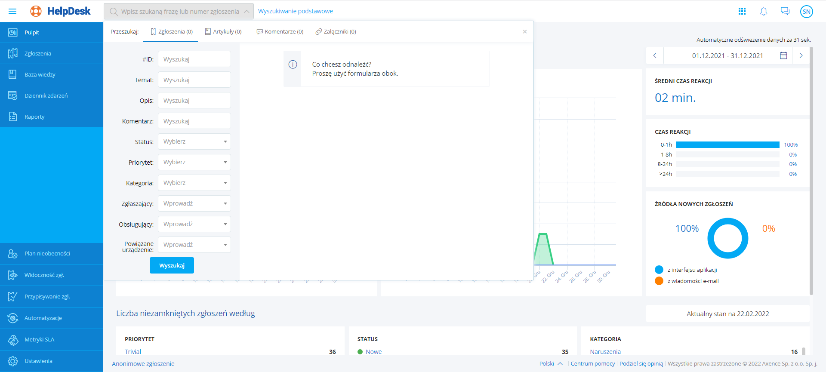Viewport: 826px width, 372px height.
Task: Open the apps grid icon
Action: pyautogui.click(x=742, y=11)
